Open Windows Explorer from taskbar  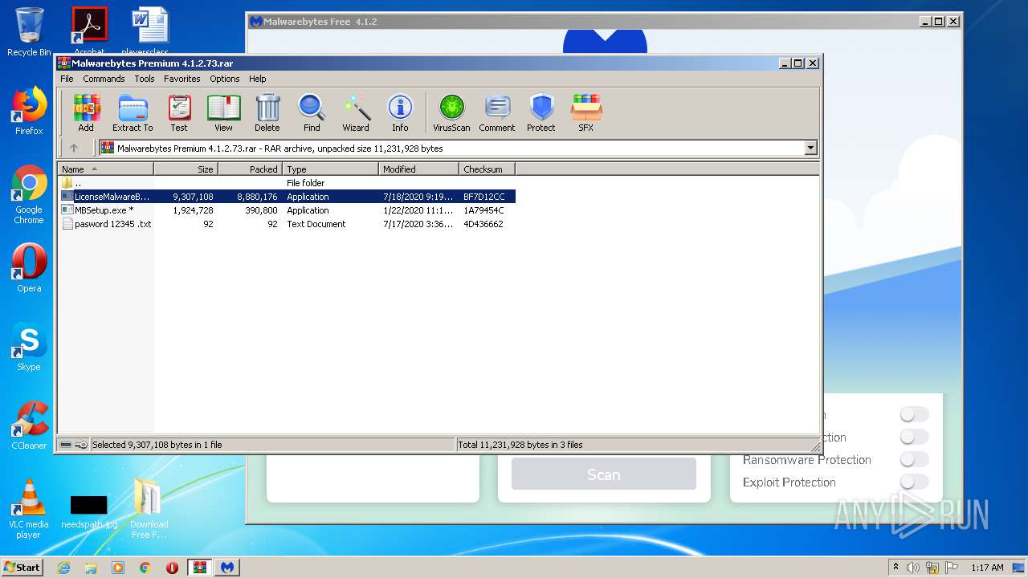pos(91,568)
